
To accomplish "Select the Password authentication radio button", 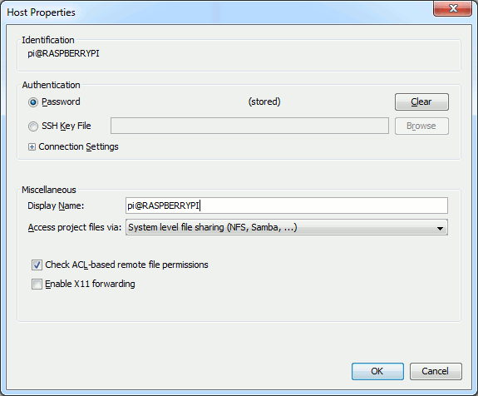I will click(33, 101).
